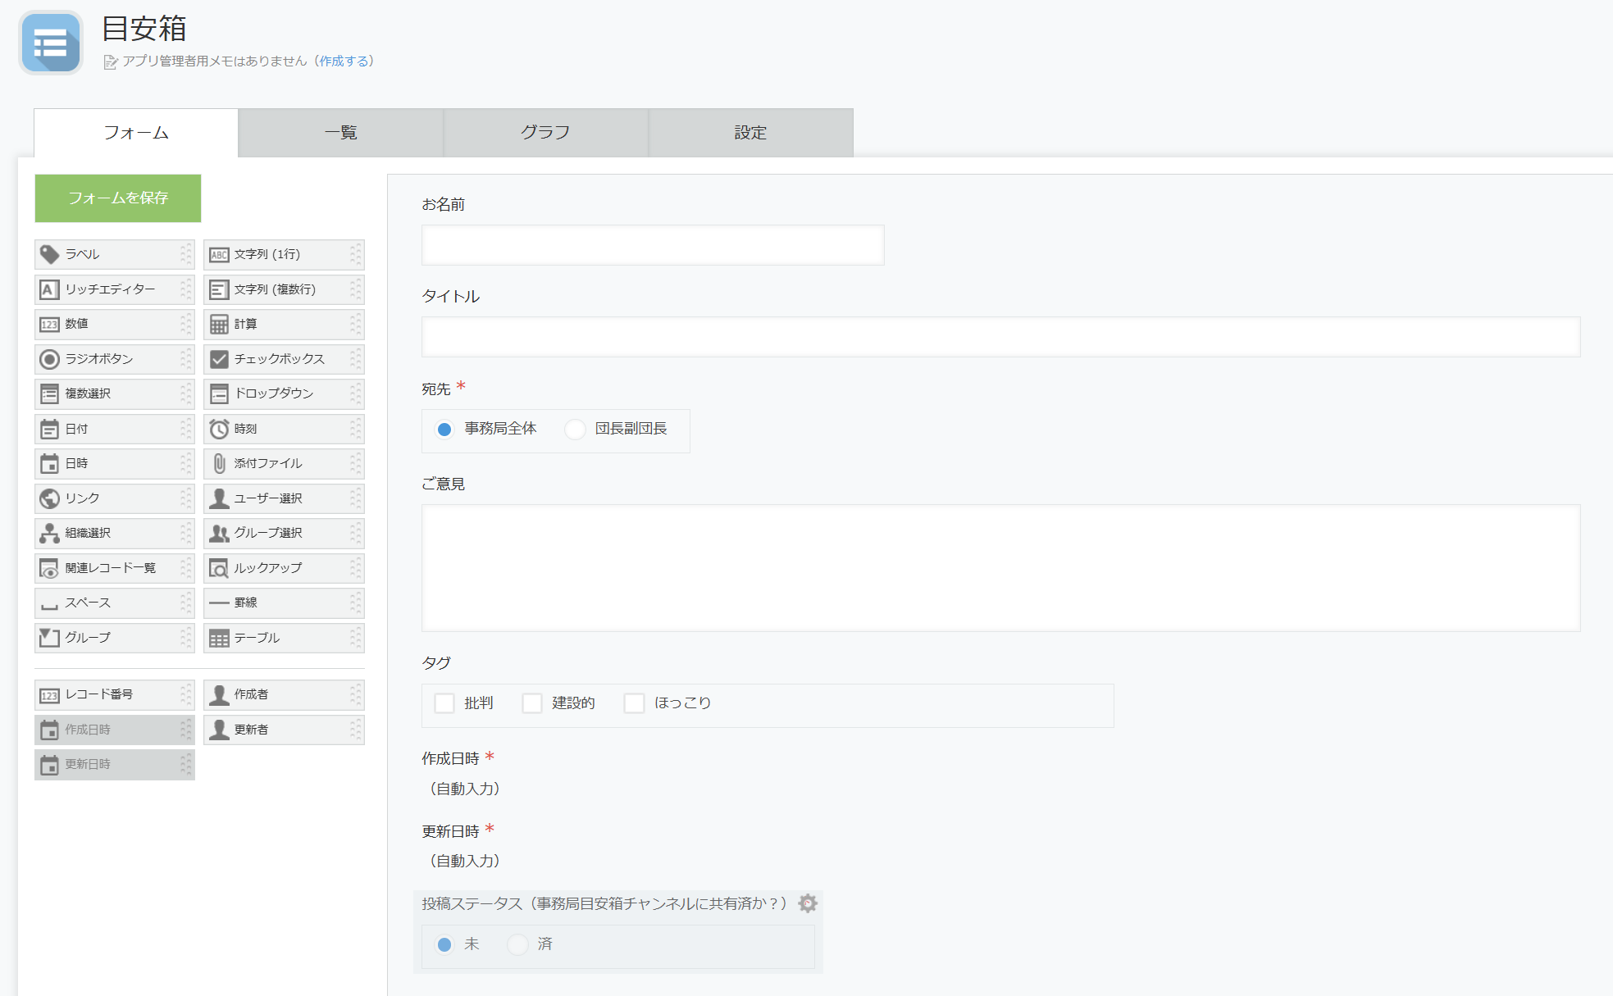Viewport: 1613px width, 996px height.
Task: Tick the ほっこり checkbox
Action: click(634, 703)
